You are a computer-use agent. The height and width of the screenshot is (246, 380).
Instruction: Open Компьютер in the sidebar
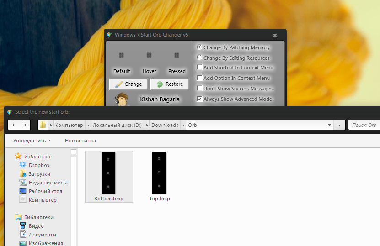point(43,200)
